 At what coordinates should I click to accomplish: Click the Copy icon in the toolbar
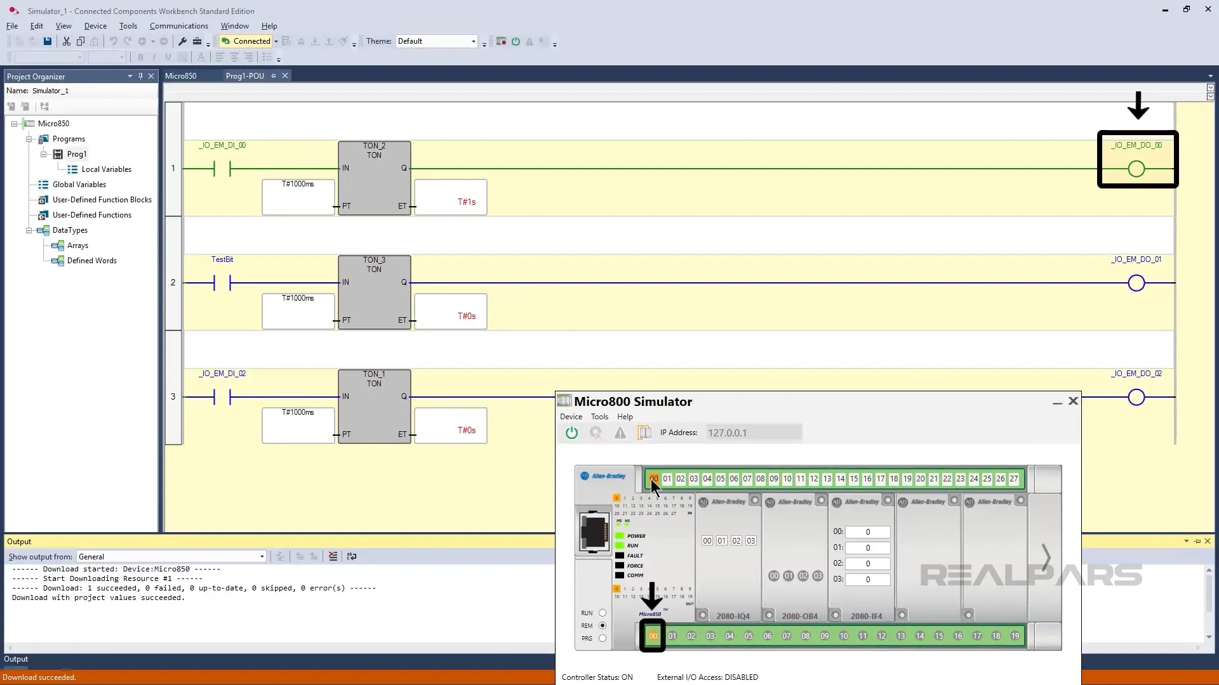coord(81,41)
